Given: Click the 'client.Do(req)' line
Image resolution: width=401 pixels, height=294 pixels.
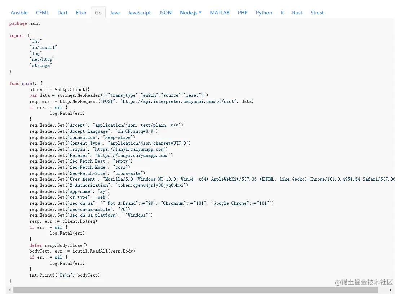Looking at the screenshot, I should coord(63,222).
